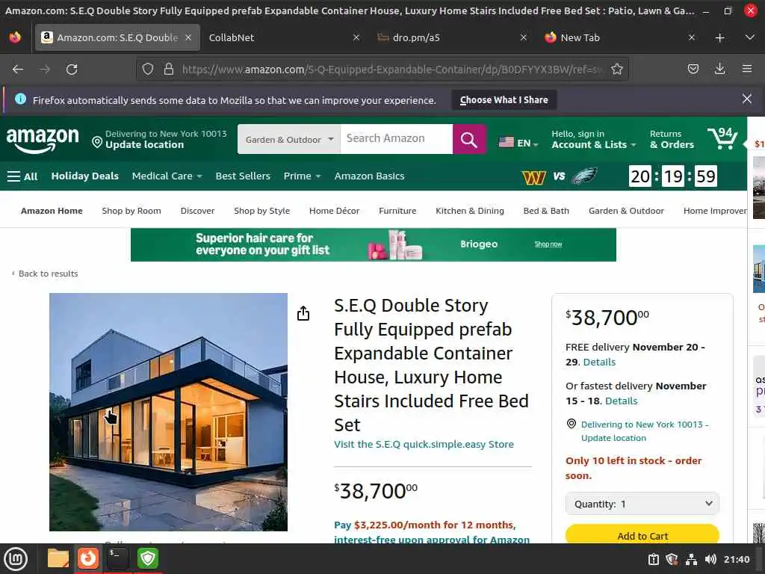Open Best Sellers in navigation bar
Screen dimensions: 765x574
243,176
